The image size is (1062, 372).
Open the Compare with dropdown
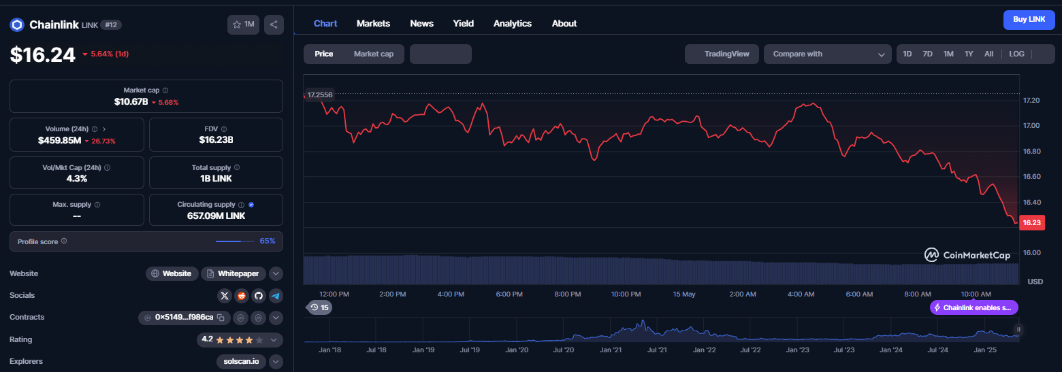click(827, 54)
